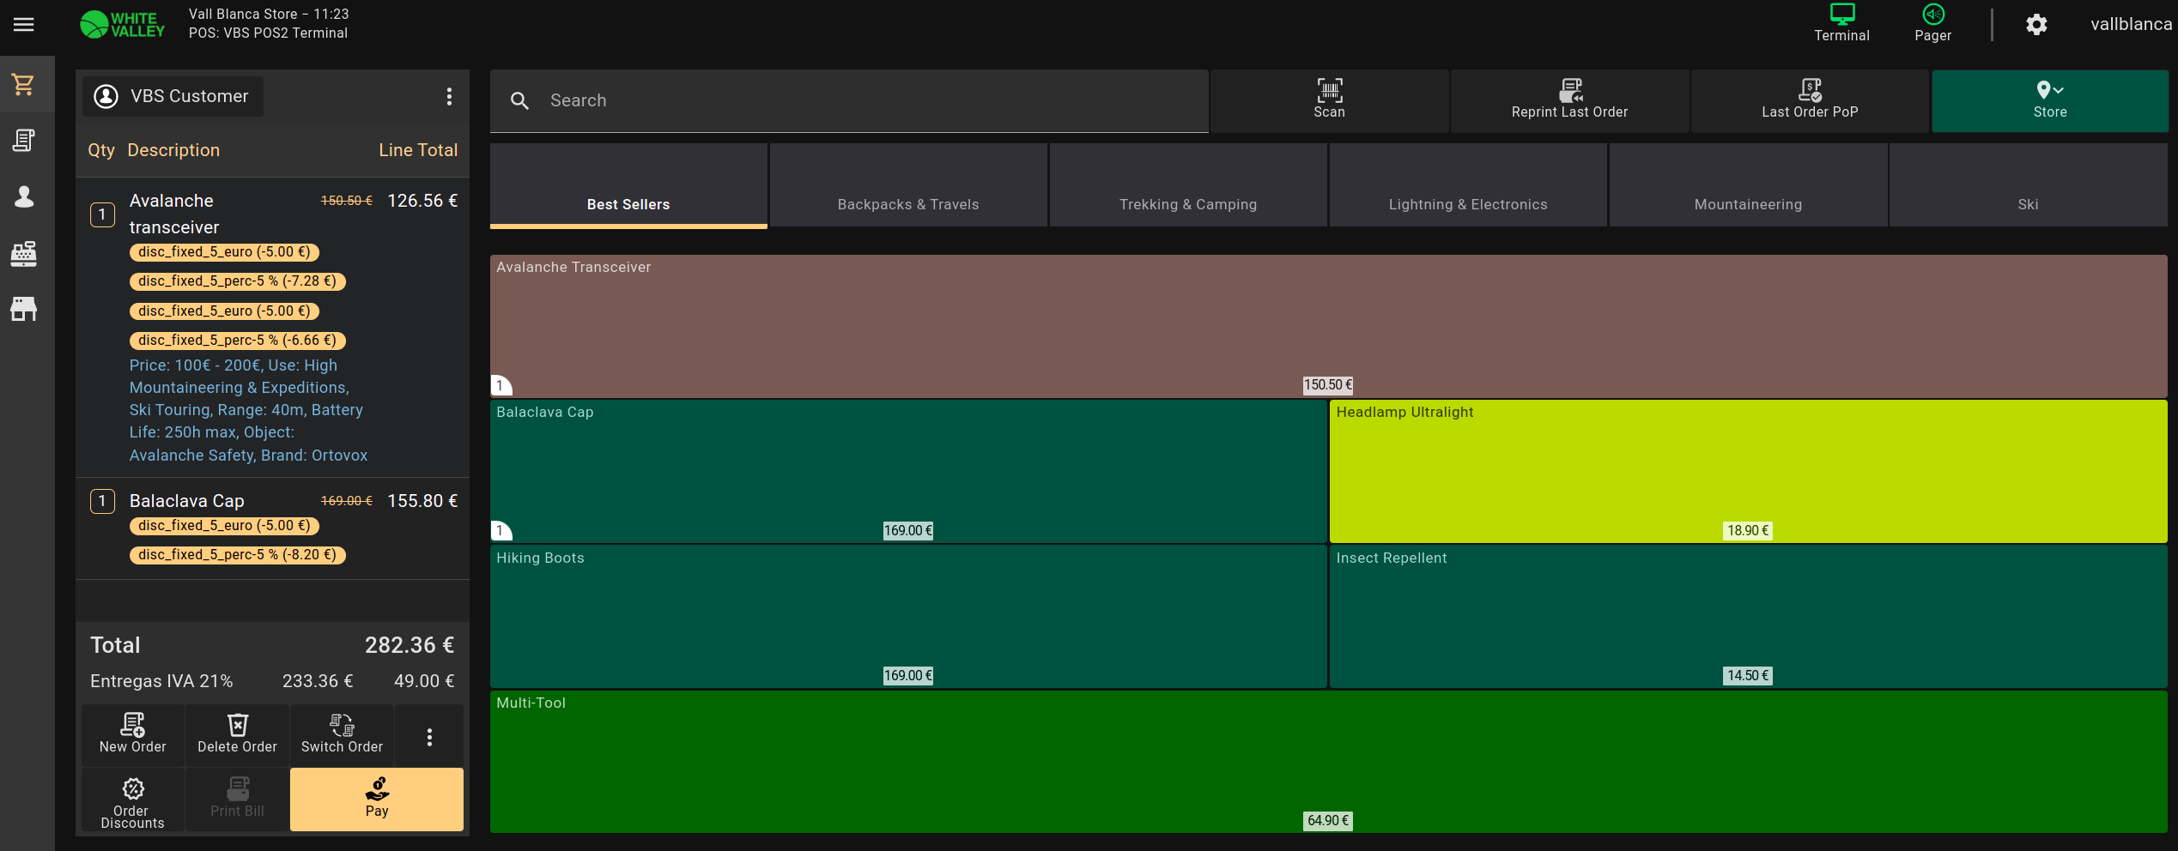Open the customers sidebar icon
2178x851 pixels.
[24, 197]
